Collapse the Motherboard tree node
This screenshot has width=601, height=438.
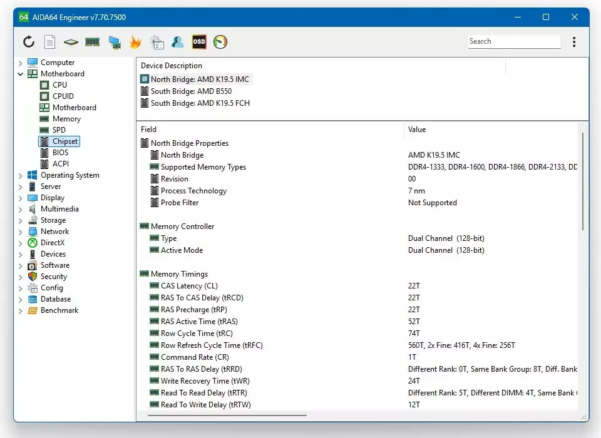(21, 74)
